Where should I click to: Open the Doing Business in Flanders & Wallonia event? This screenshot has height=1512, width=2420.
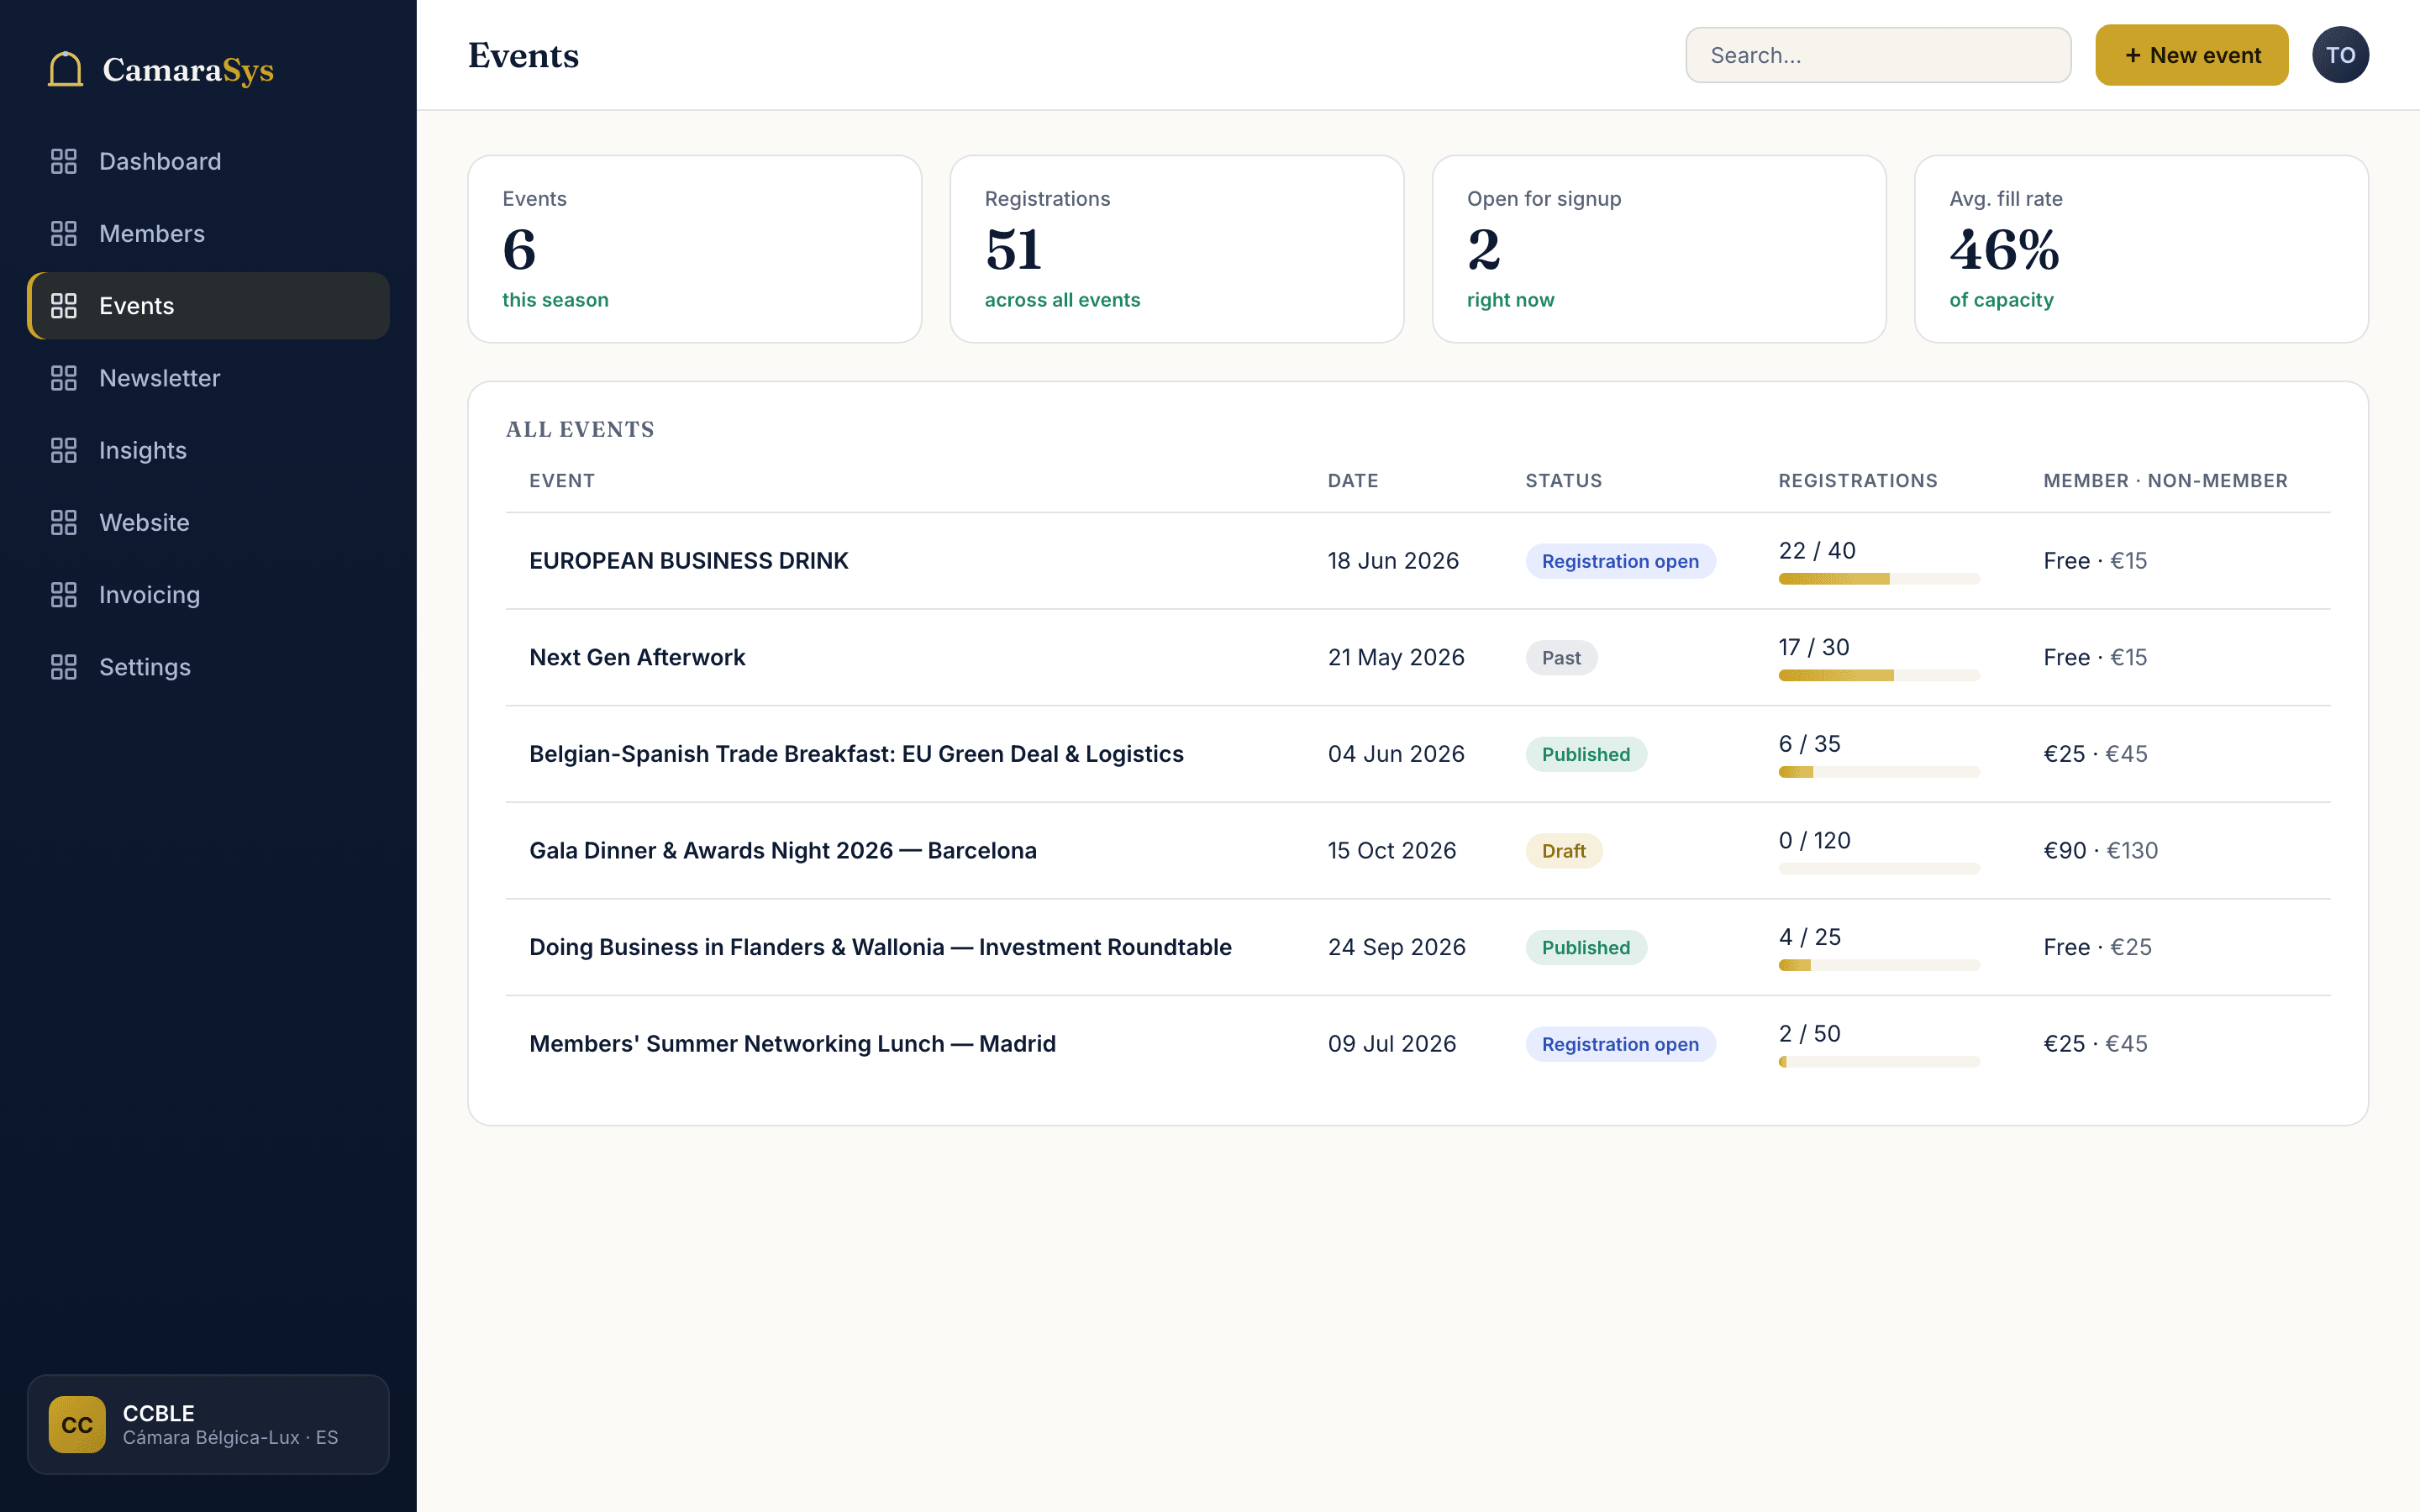pyautogui.click(x=880, y=947)
